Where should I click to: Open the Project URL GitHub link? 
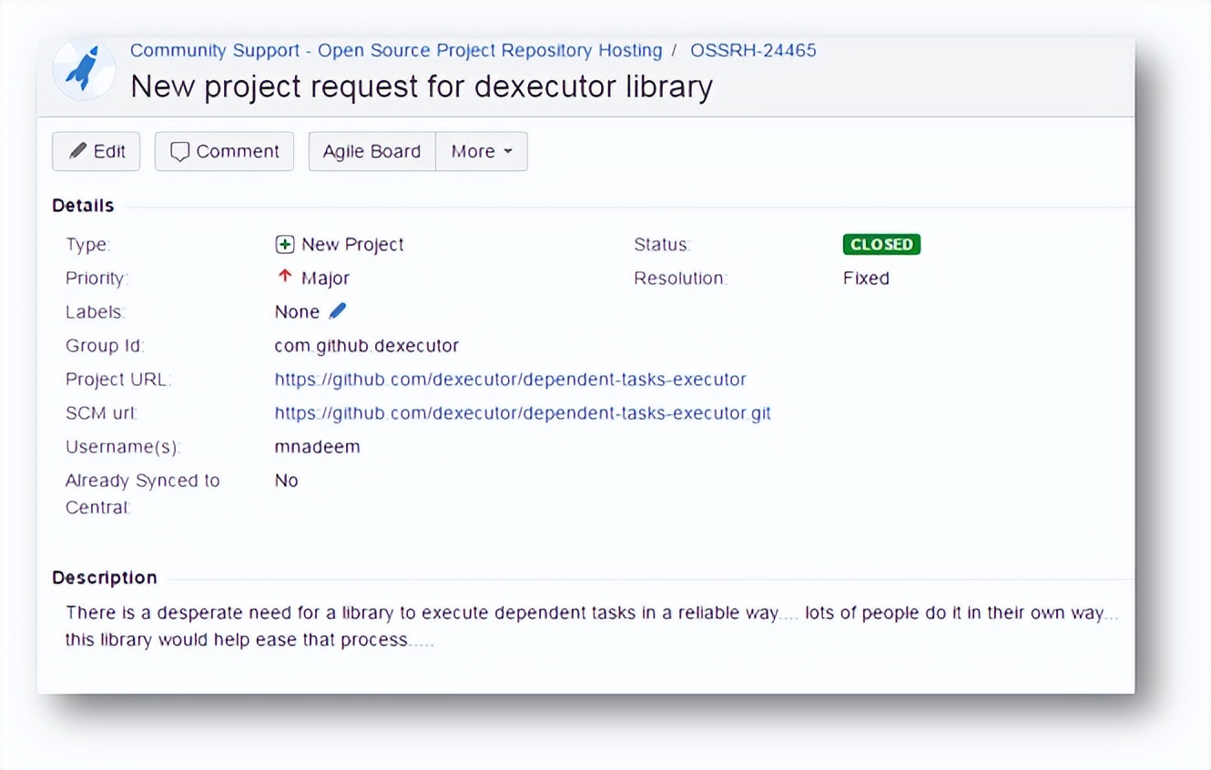(x=510, y=380)
